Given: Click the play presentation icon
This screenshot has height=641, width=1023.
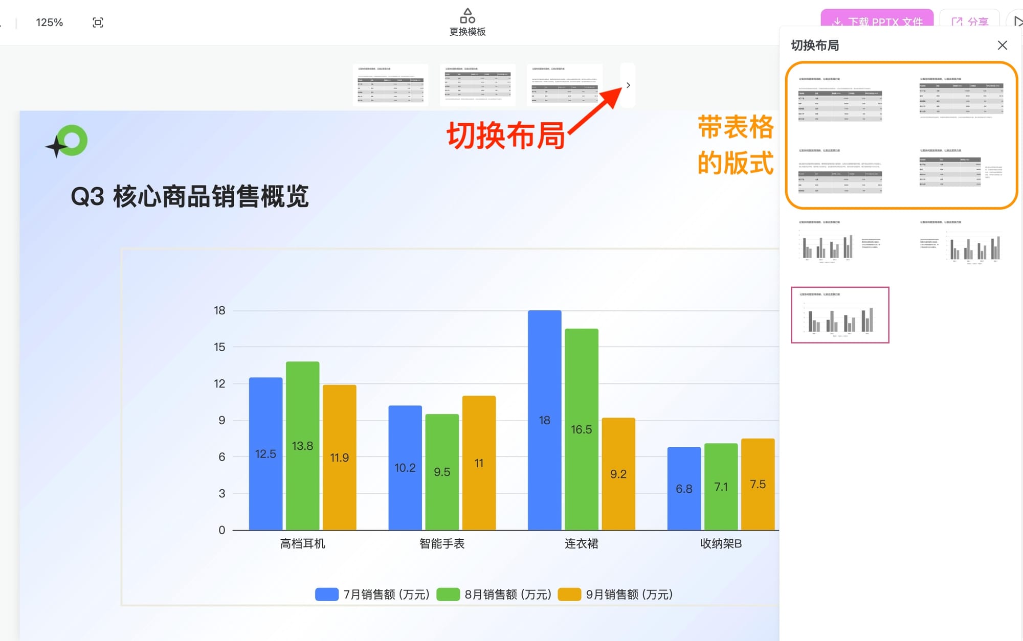Looking at the screenshot, I should pos(1017,21).
